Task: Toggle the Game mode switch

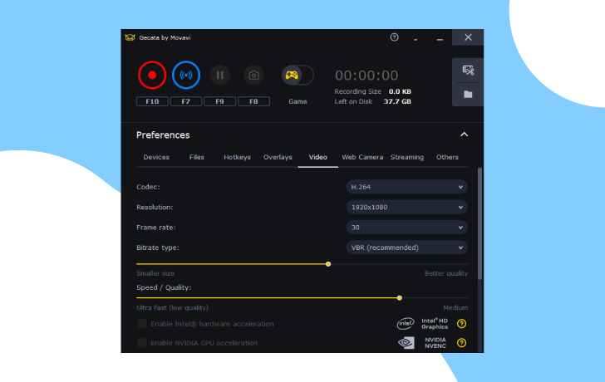Action: [x=298, y=76]
